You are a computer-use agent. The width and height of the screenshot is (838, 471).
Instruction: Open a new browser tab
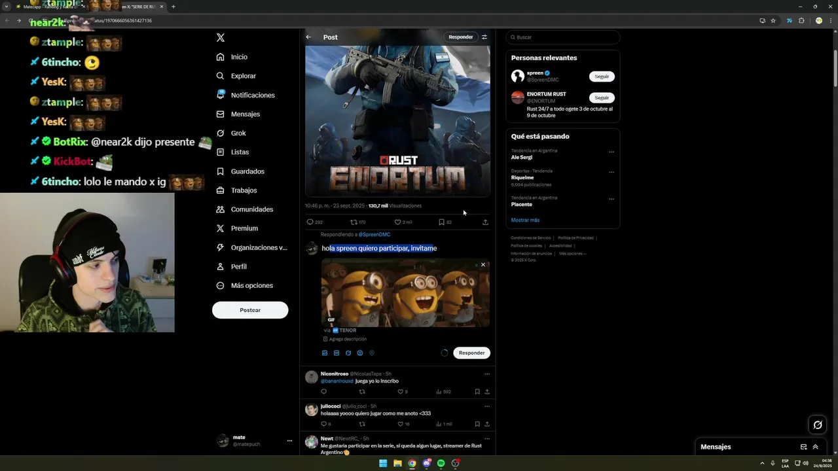coord(173,7)
